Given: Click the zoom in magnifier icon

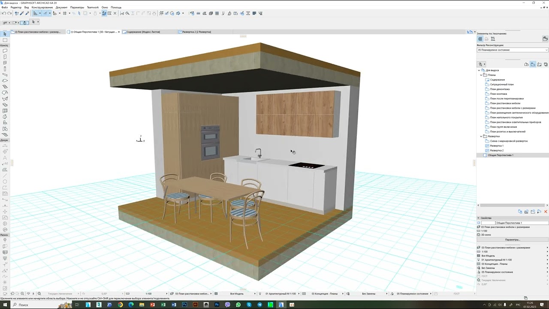Looking at the screenshot, I should click(x=22, y=294).
